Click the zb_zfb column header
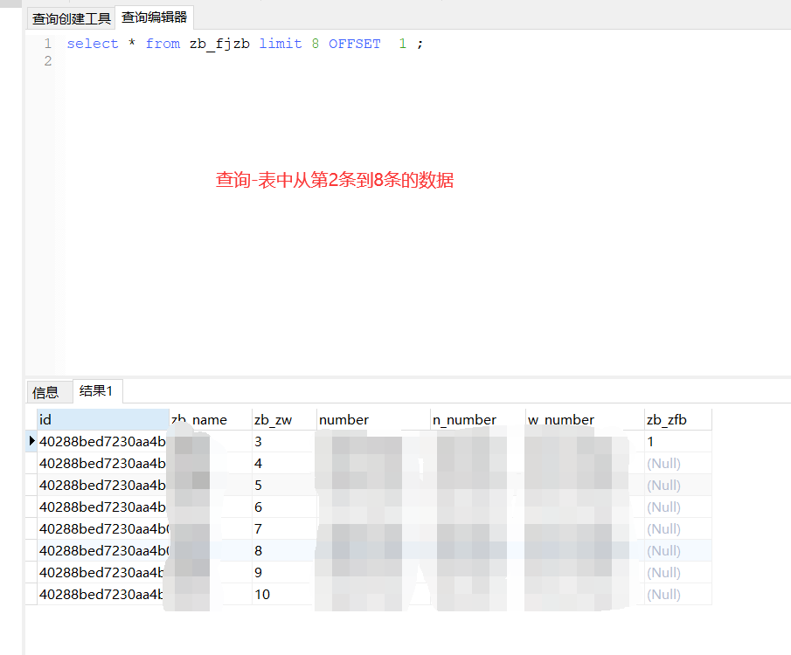Viewport: 791px width, 655px height. click(678, 419)
